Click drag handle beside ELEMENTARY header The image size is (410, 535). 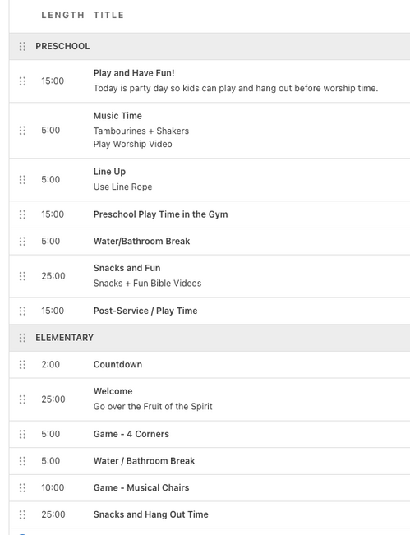pyautogui.click(x=22, y=338)
